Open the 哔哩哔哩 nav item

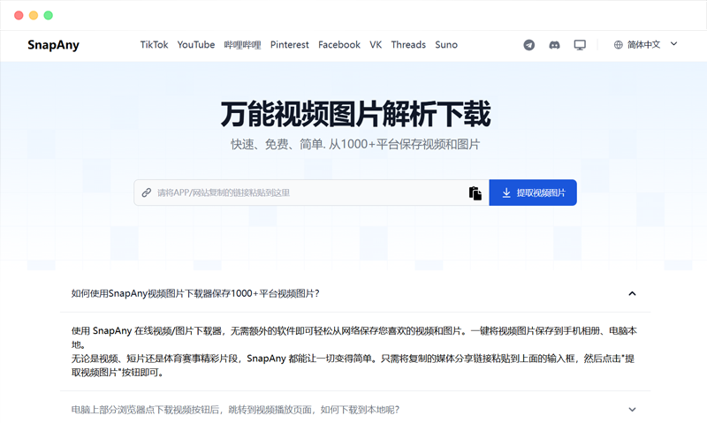coord(242,45)
